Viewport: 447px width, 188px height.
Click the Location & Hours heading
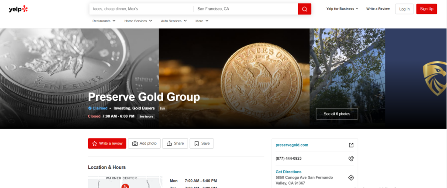(107, 167)
